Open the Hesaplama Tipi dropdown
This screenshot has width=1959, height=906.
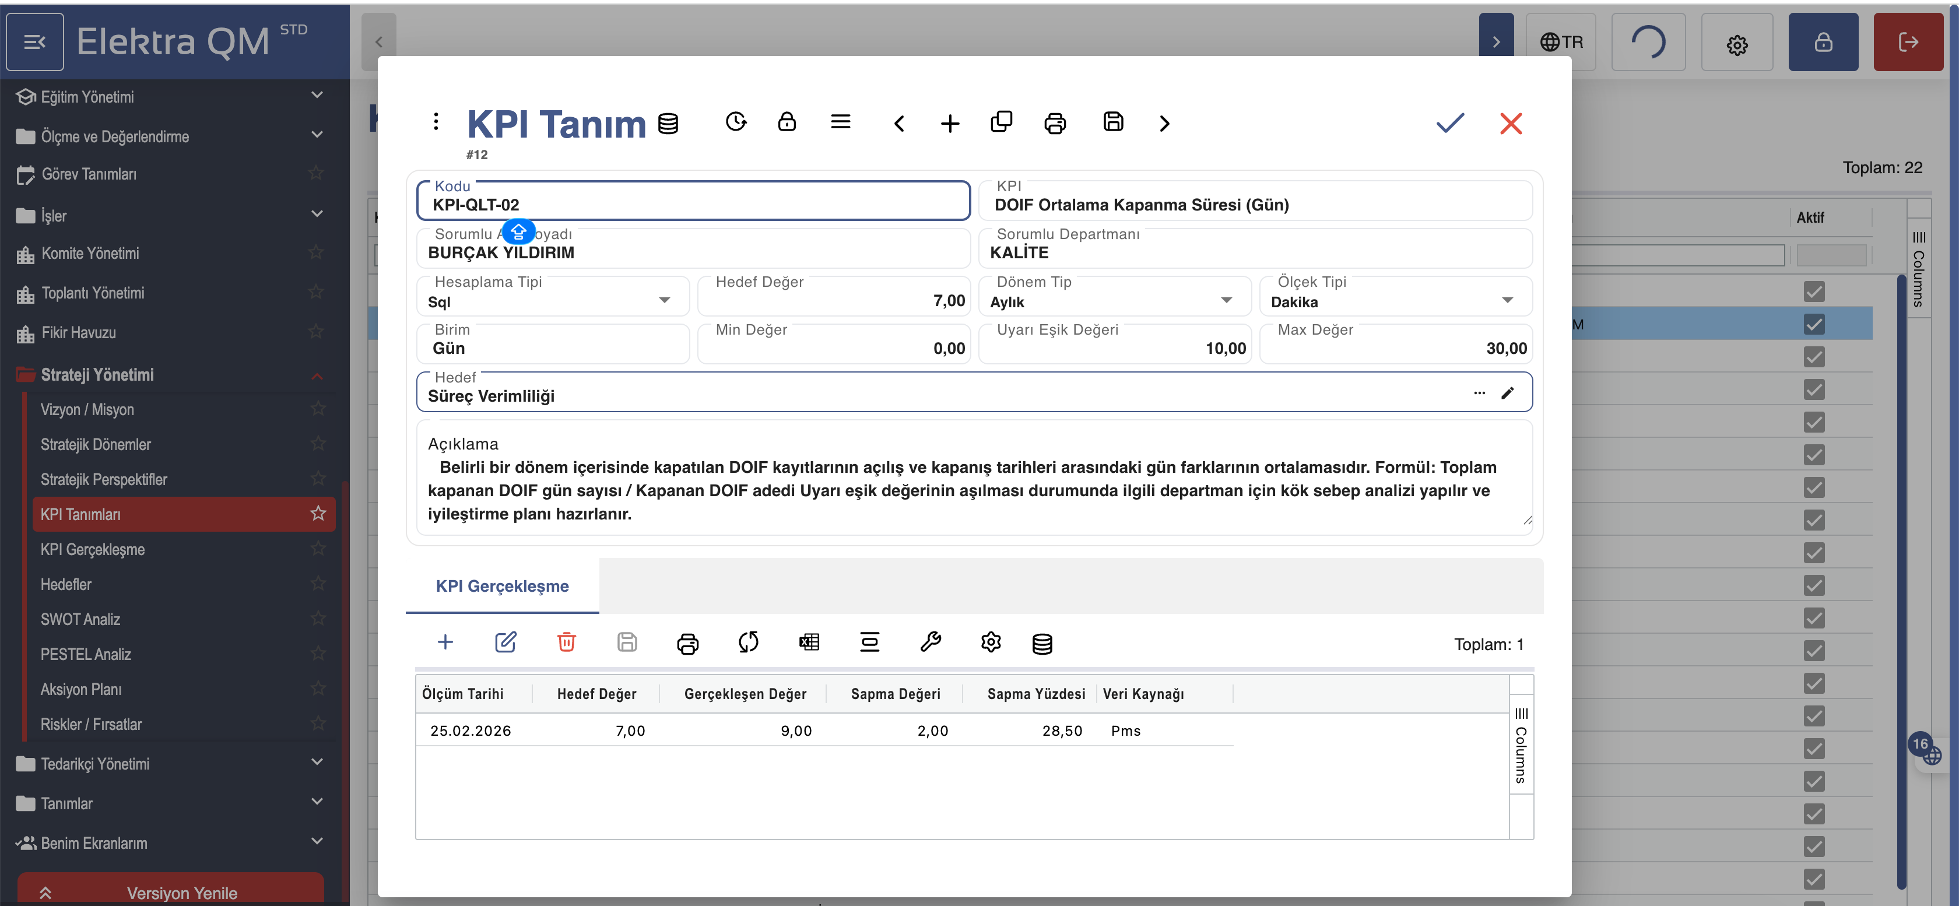click(x=664, y=300)
